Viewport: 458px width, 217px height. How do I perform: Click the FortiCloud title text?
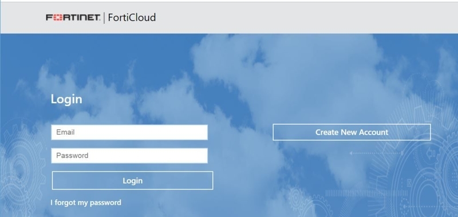(132, 18)
